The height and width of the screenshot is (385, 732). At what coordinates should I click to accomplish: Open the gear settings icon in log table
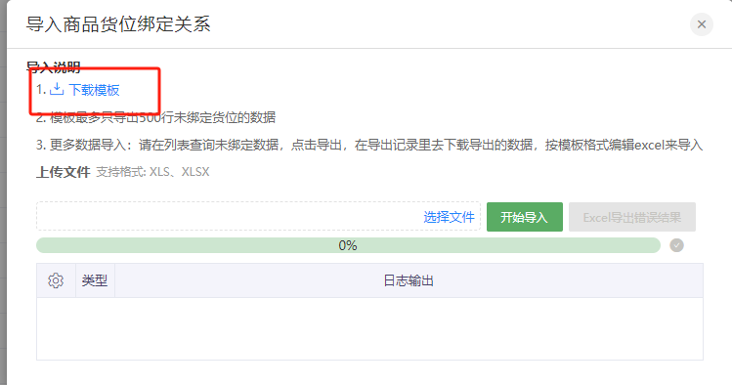pyautogui.click(x=56, y=280)
